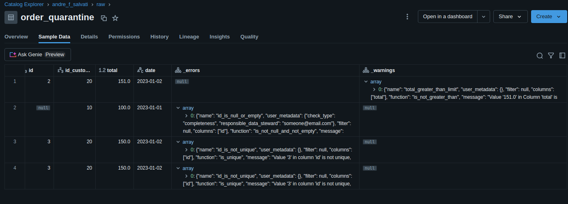Click the _errors struct type icon

tap(178, 70)
